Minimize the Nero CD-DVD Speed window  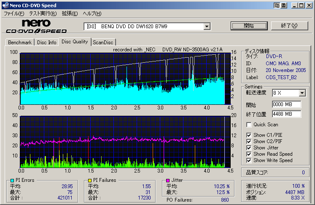coord(294,5)
